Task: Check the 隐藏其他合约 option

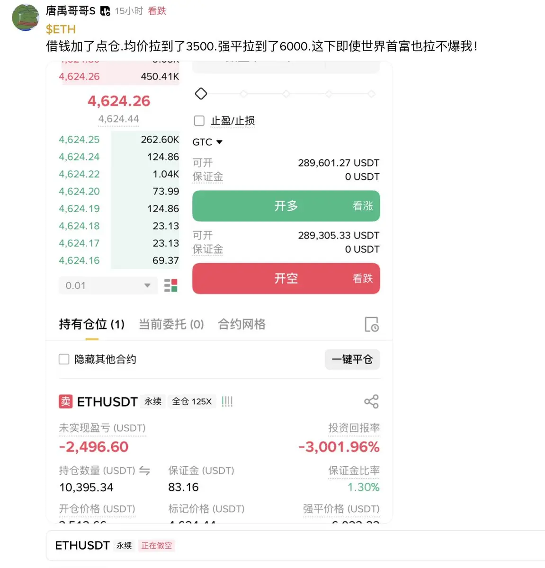Action: 64,359
